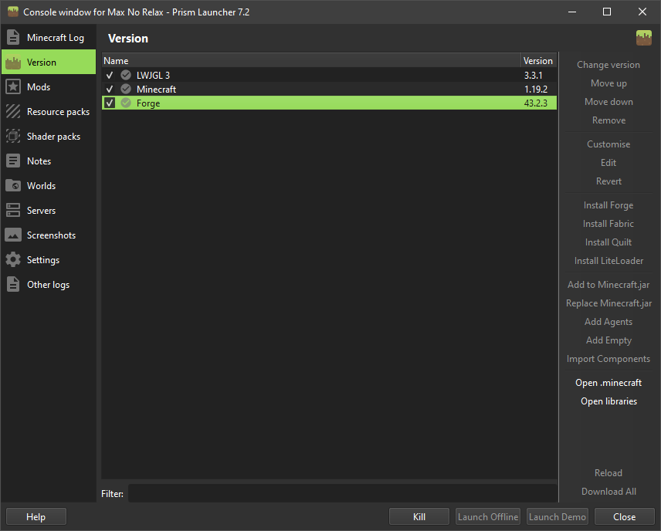Click the star Mods icon
This screenshot has height=531, width=661.
[13, 86]
